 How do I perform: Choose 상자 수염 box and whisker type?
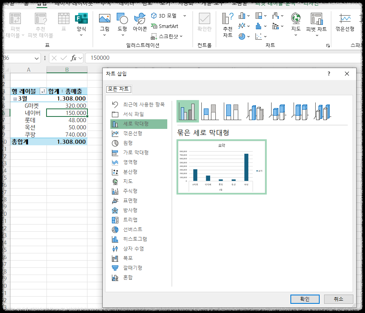click(139, 249)
